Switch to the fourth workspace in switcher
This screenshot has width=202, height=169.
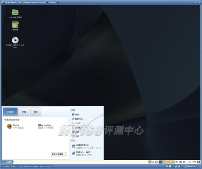pos(173,162)
